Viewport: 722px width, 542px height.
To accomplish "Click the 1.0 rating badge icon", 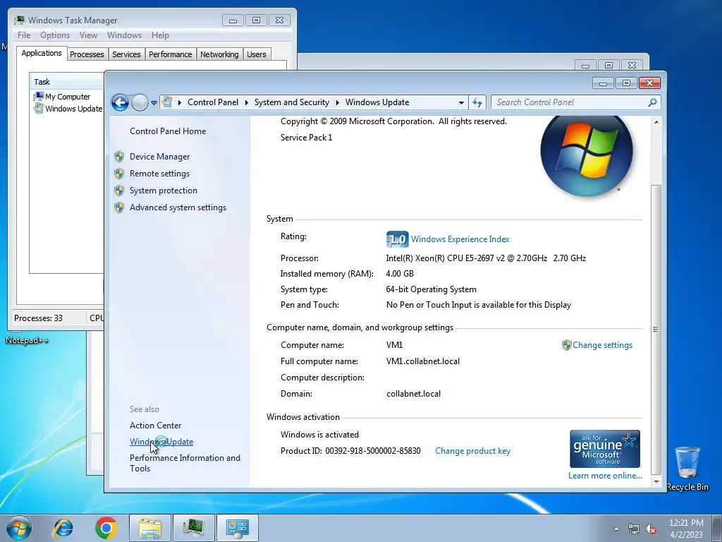I will click(x=397, y=239).
